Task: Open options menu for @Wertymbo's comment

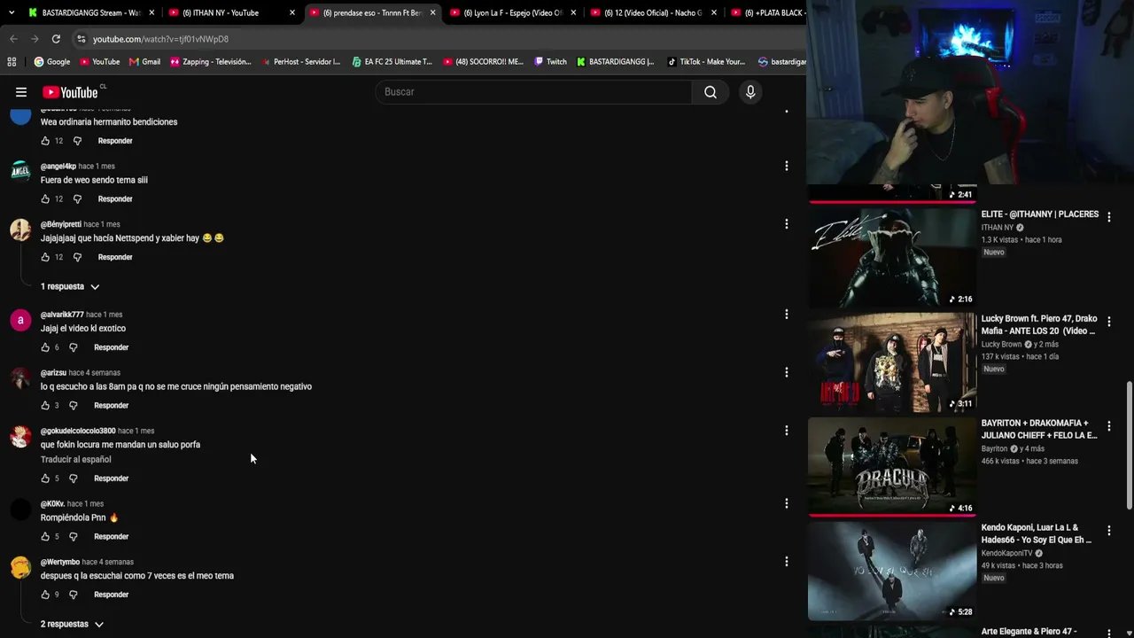Action: click(x=786, y=561)
